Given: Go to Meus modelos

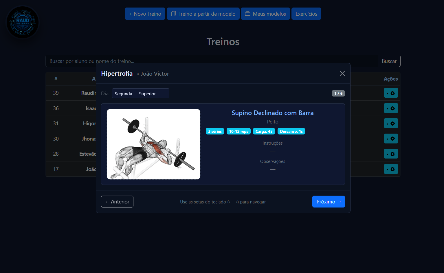Looking at the screenshot, I should click(265, 14).
